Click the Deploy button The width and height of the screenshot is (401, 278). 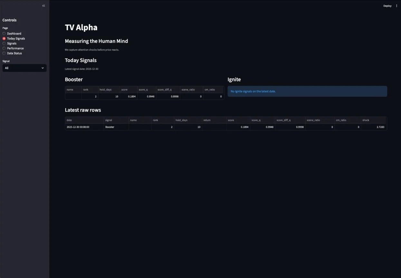point(387,5)
